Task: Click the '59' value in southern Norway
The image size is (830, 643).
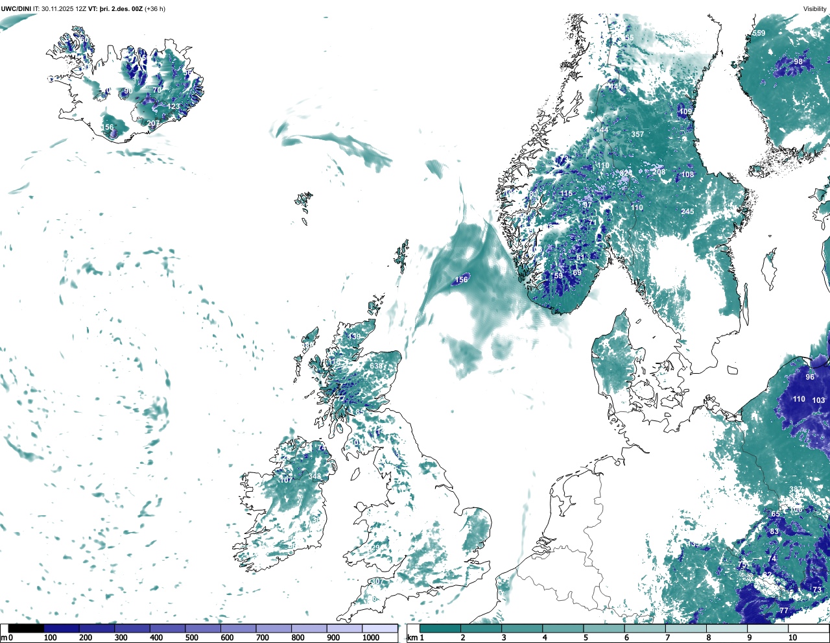Action: [558, 276]
